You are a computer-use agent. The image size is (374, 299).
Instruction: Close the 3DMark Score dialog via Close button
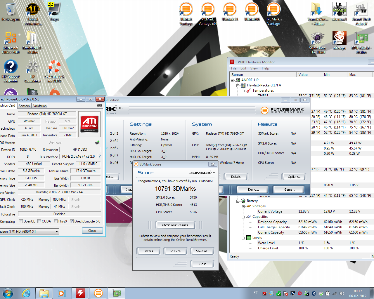(202, 264)
